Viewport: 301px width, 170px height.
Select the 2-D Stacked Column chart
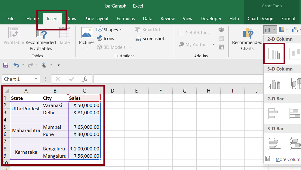click(295, 54)
